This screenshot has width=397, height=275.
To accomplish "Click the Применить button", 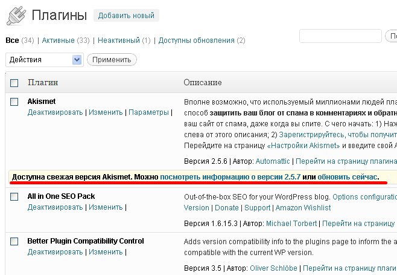I will pos(112,60).
